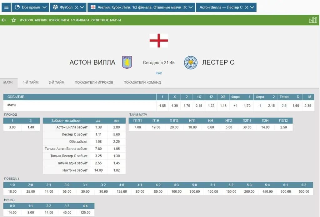Open the ПОКАЗАТЕЛИ КОМАНД tab

coord(142,83)
